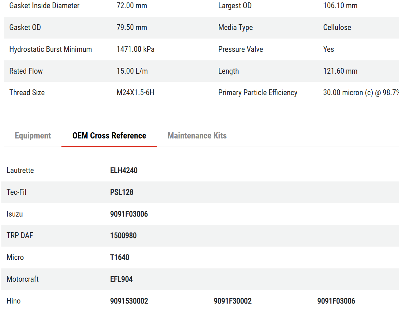This screenshot has width=399, height=309.
Task: Click the Pressure Valve label
Action: pos(241,49)
